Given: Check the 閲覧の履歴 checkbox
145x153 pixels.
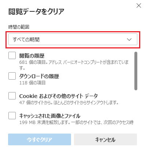Looking at the screenshot, I should pos(12,55).
